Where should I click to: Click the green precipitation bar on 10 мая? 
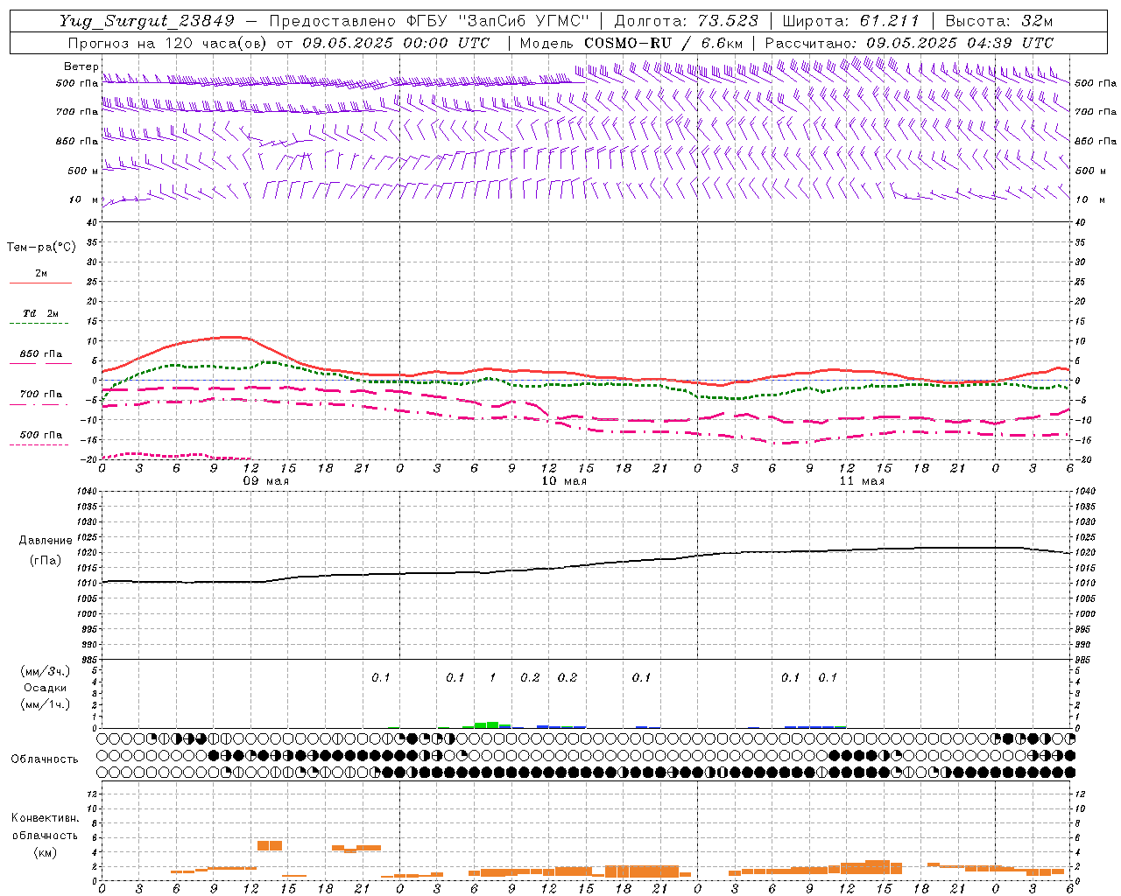click(x=486, y=724)
